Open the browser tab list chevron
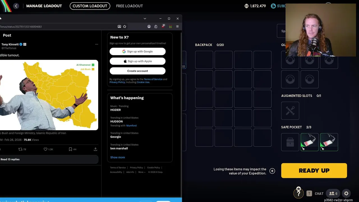This screenshot has width=359, height=202. pyautogui.click(x=145, y=19)
